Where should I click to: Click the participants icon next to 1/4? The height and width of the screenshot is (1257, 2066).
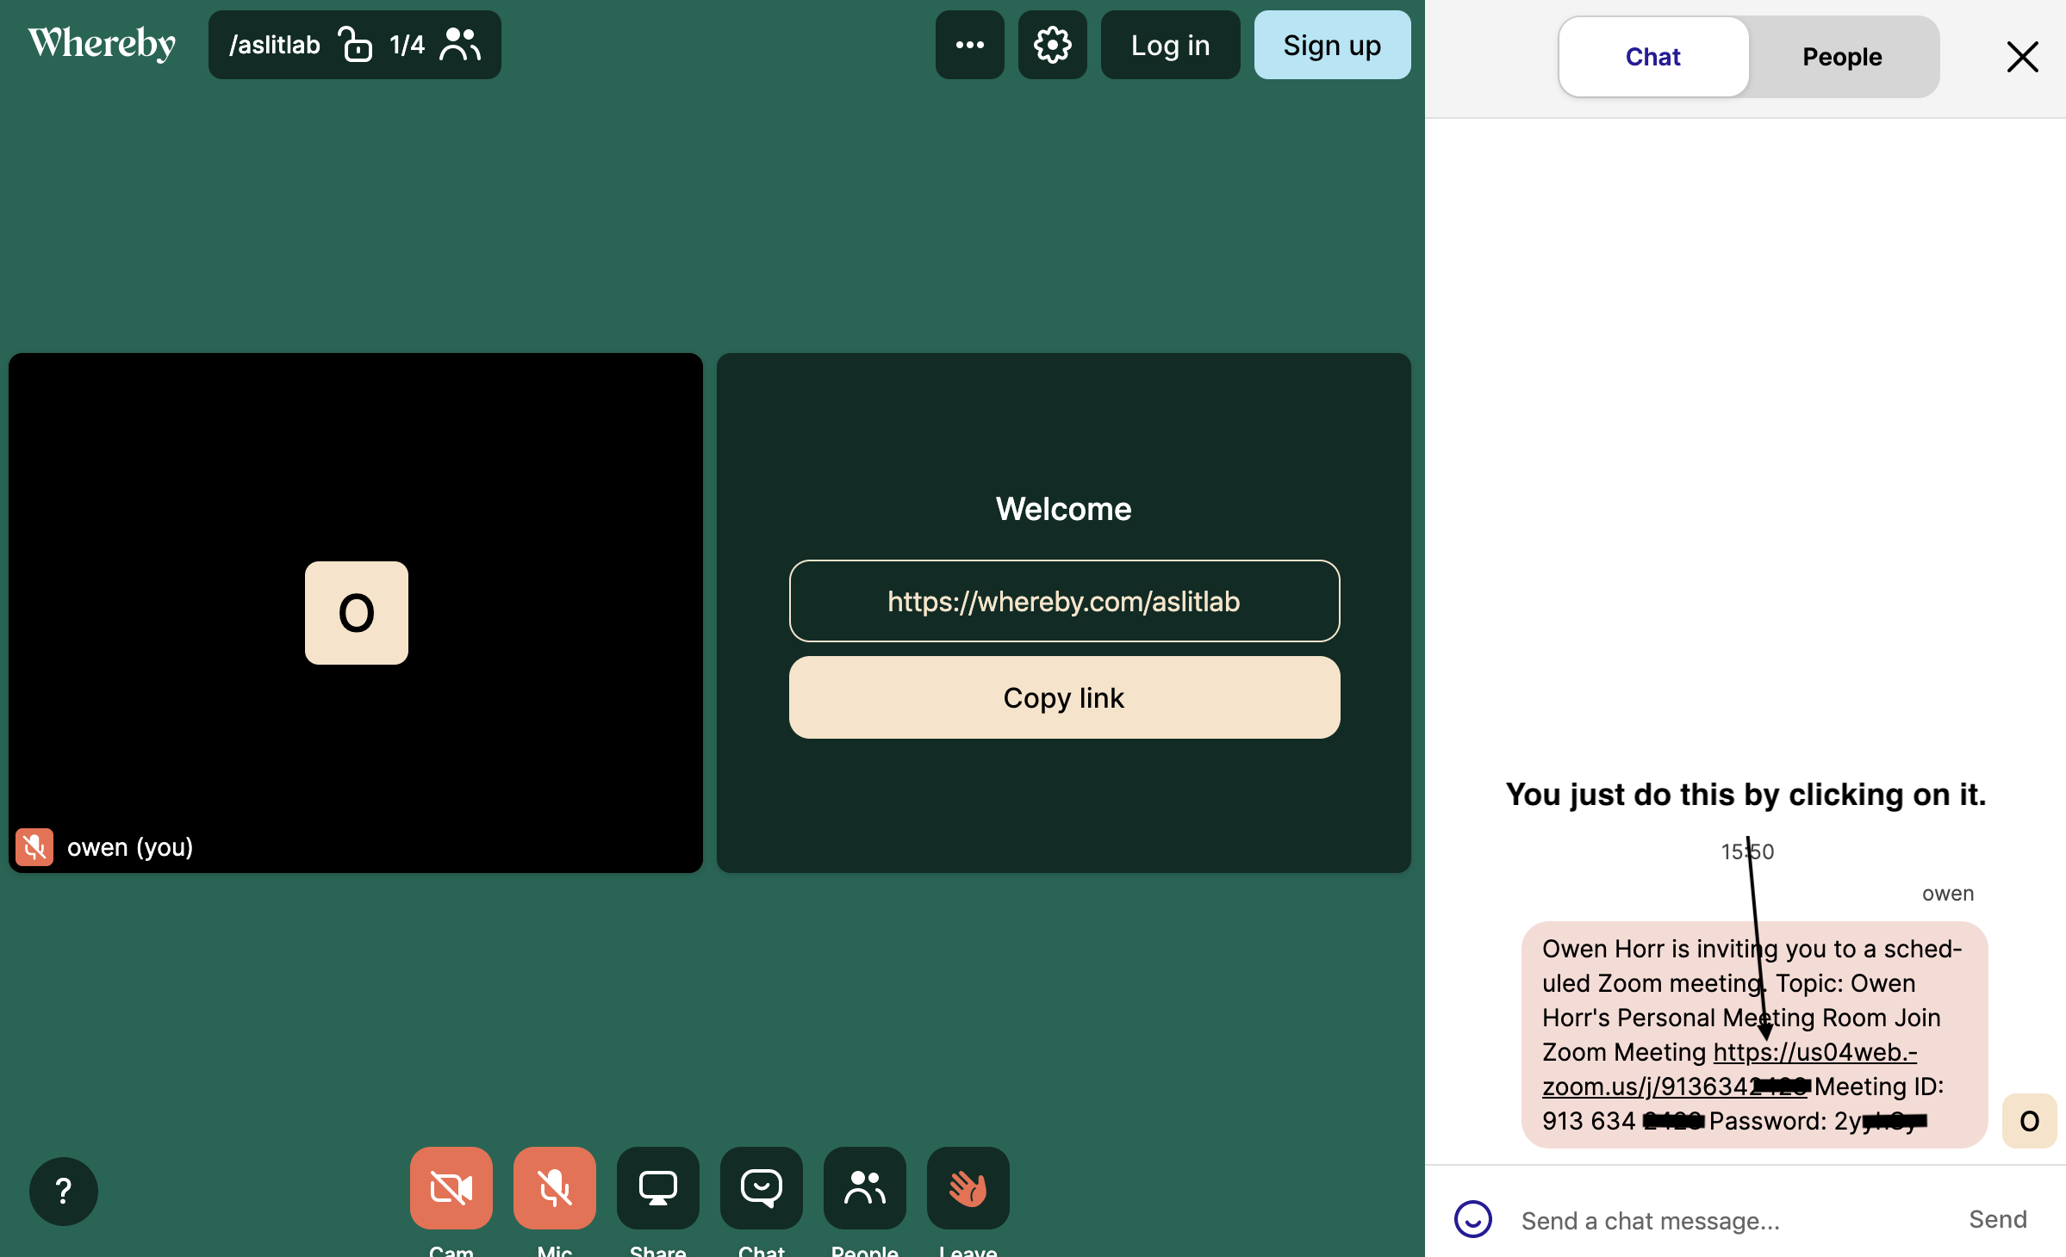click(460, 45)
